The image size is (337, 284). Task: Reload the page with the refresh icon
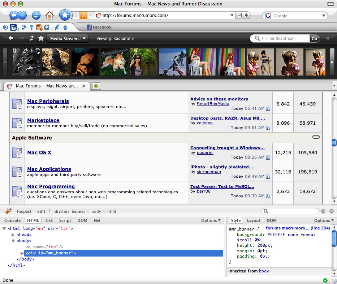tap(36, 15)
